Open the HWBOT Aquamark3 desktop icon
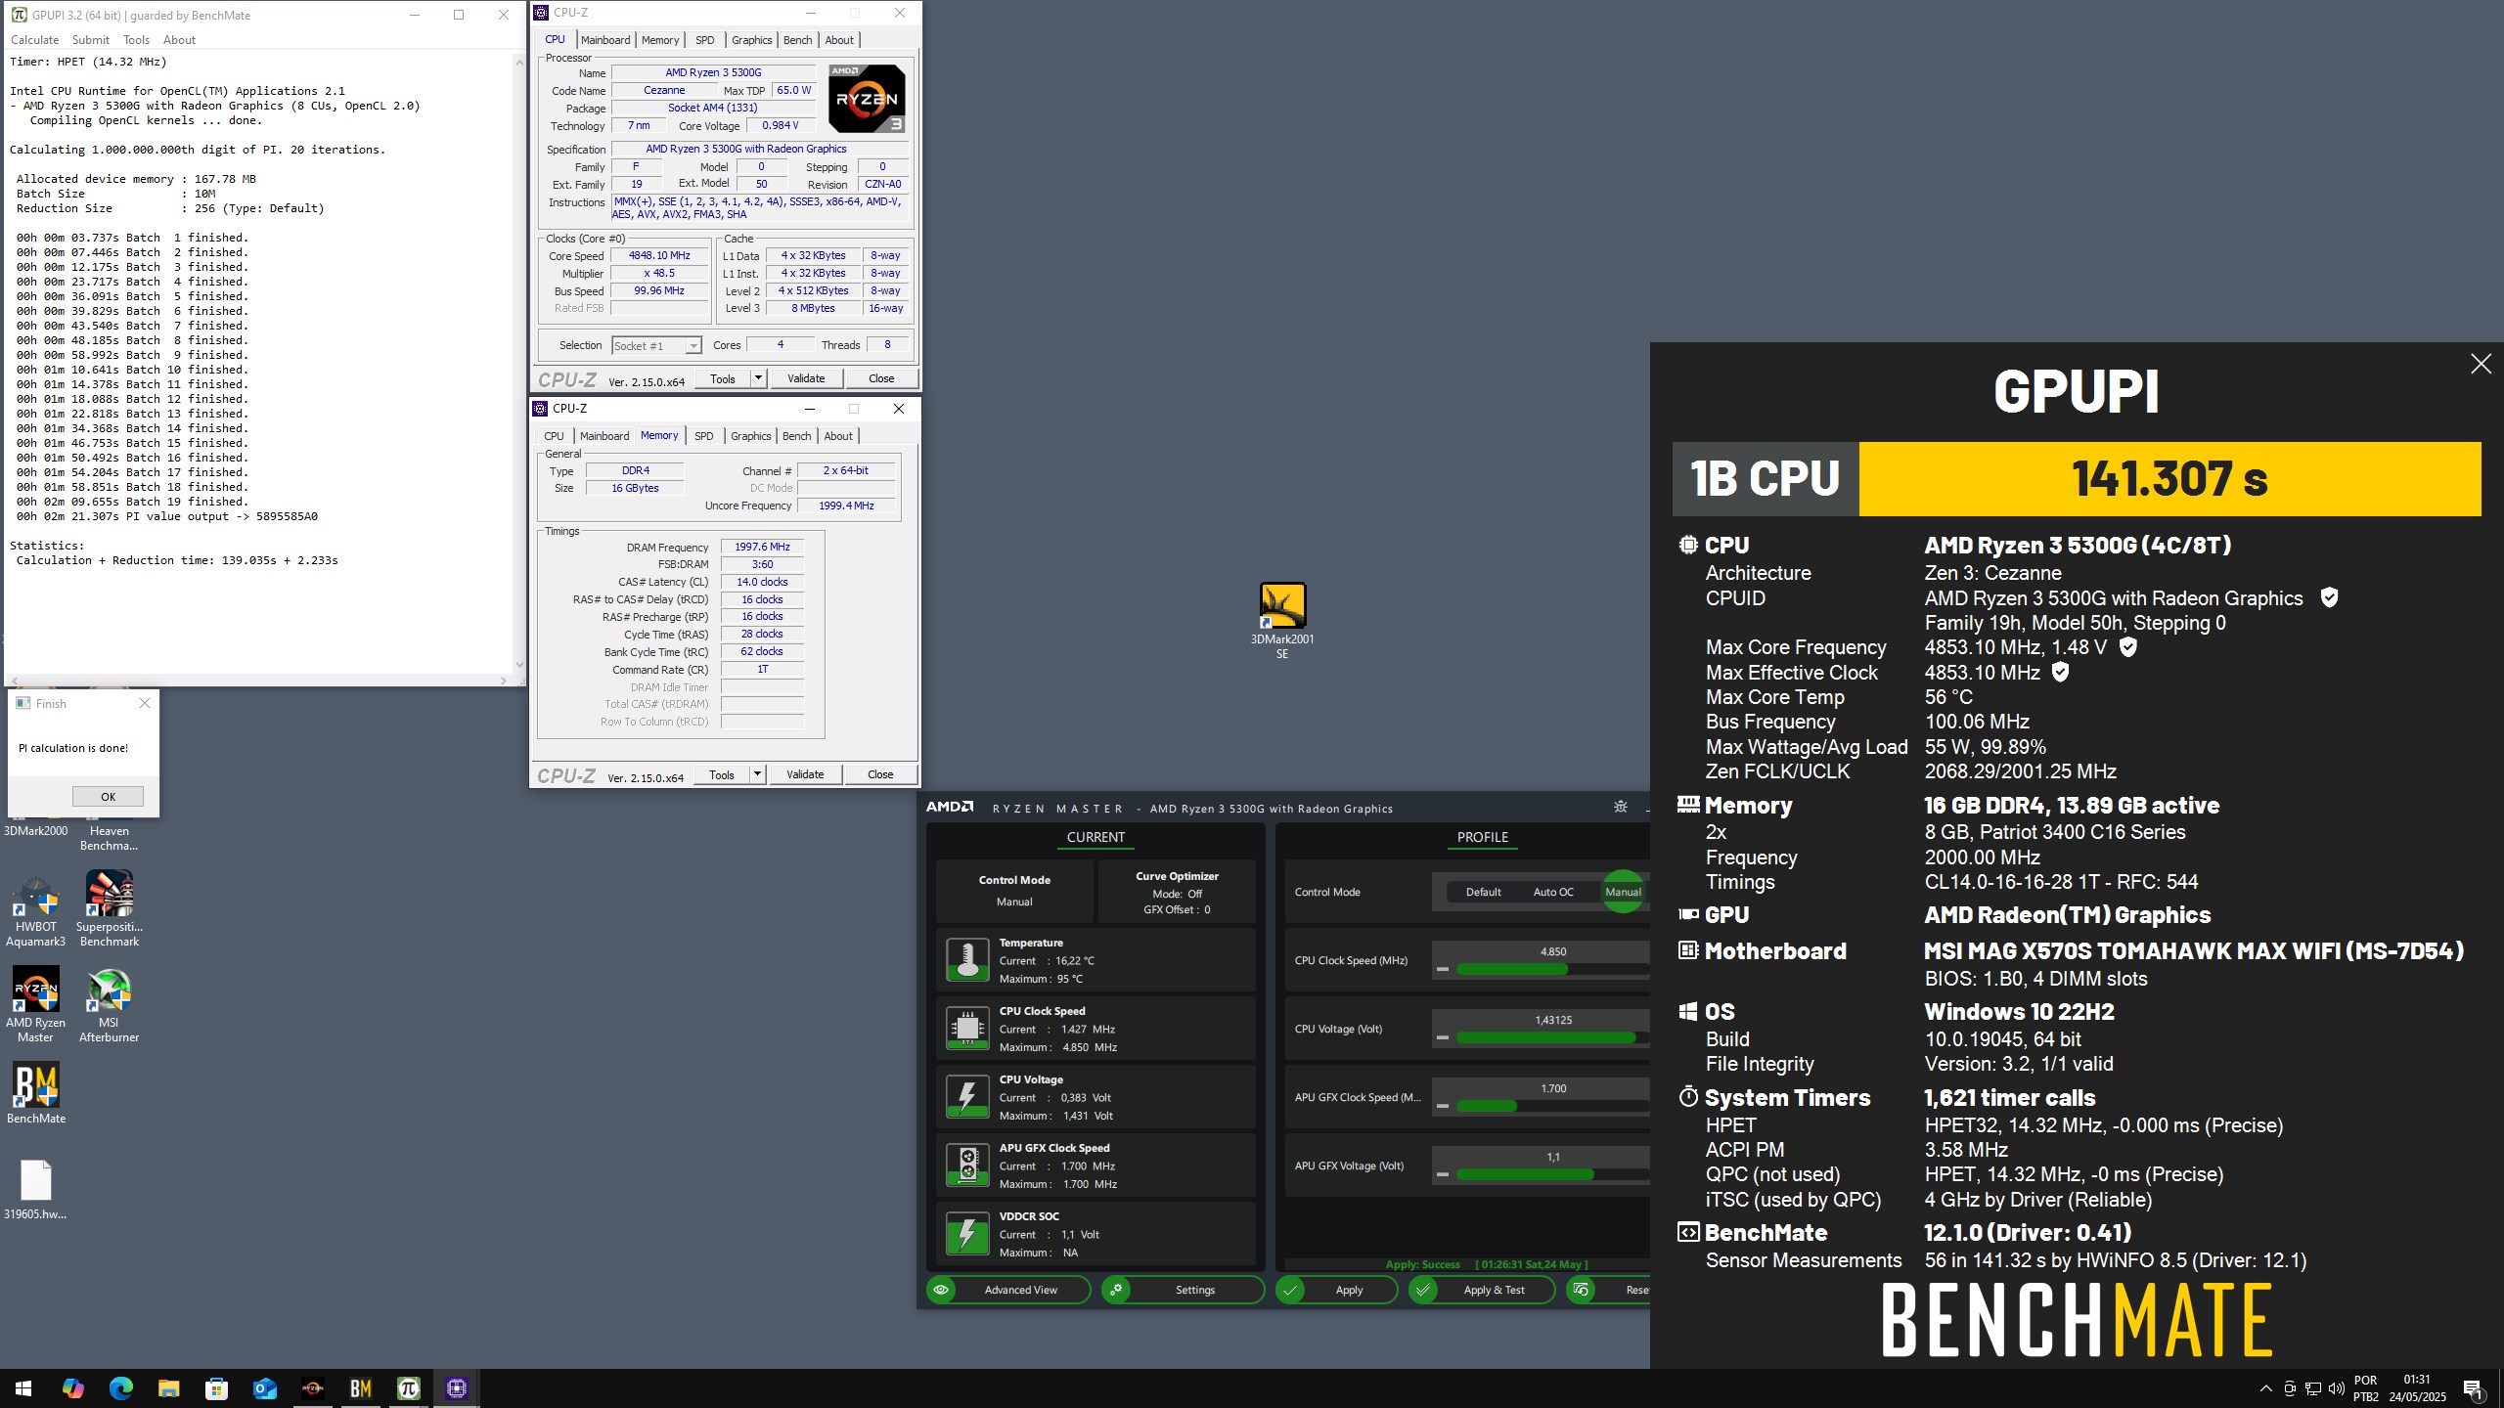The image size is (2504, 1408). pos(36,910)
